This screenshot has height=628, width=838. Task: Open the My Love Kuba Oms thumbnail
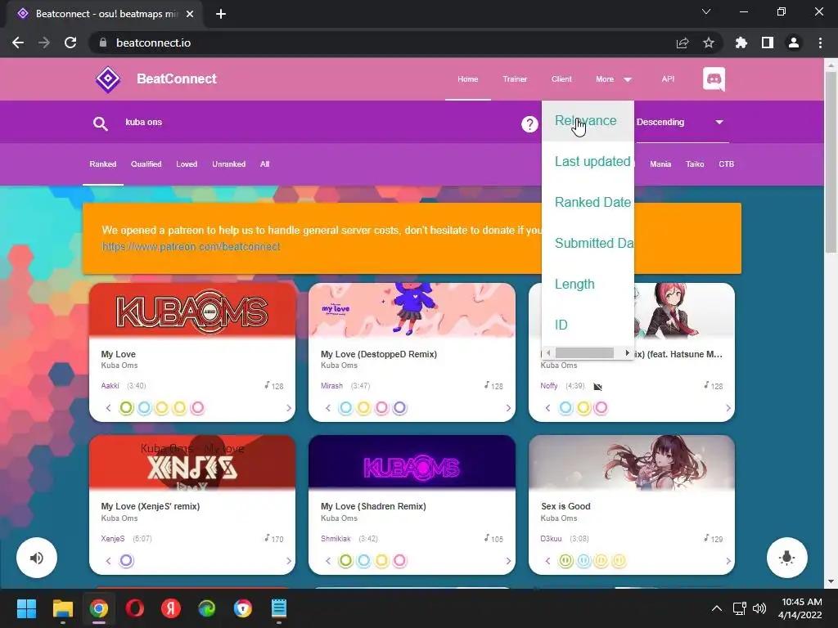tap(192, 312)
